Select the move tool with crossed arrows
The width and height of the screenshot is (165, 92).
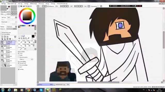click(19, 39)
